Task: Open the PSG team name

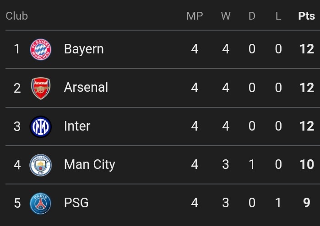Action: [x=76, y=203]
